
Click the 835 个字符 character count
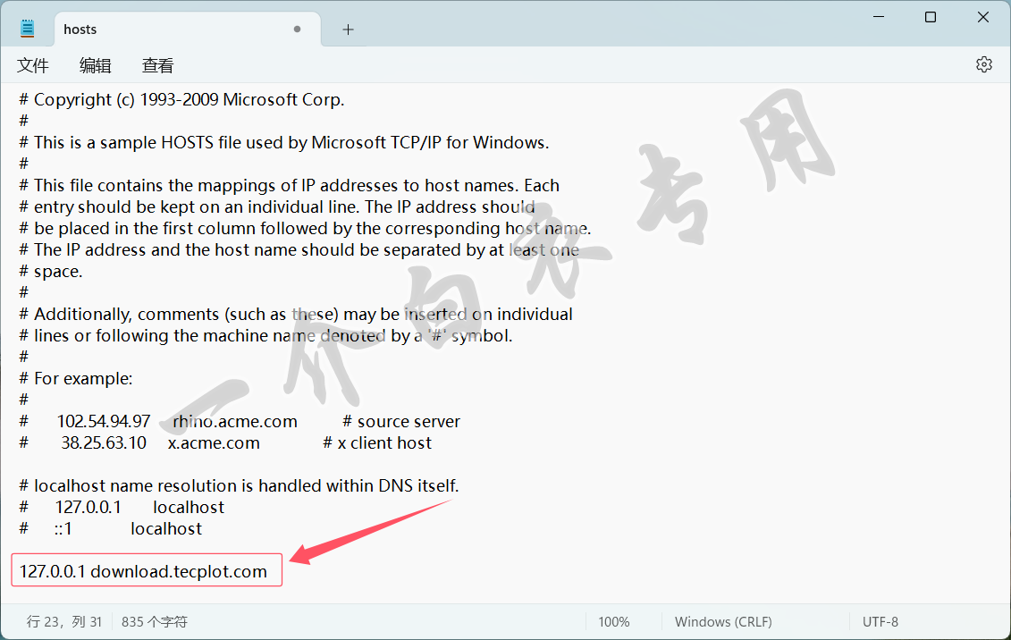[x=154, y=622]
